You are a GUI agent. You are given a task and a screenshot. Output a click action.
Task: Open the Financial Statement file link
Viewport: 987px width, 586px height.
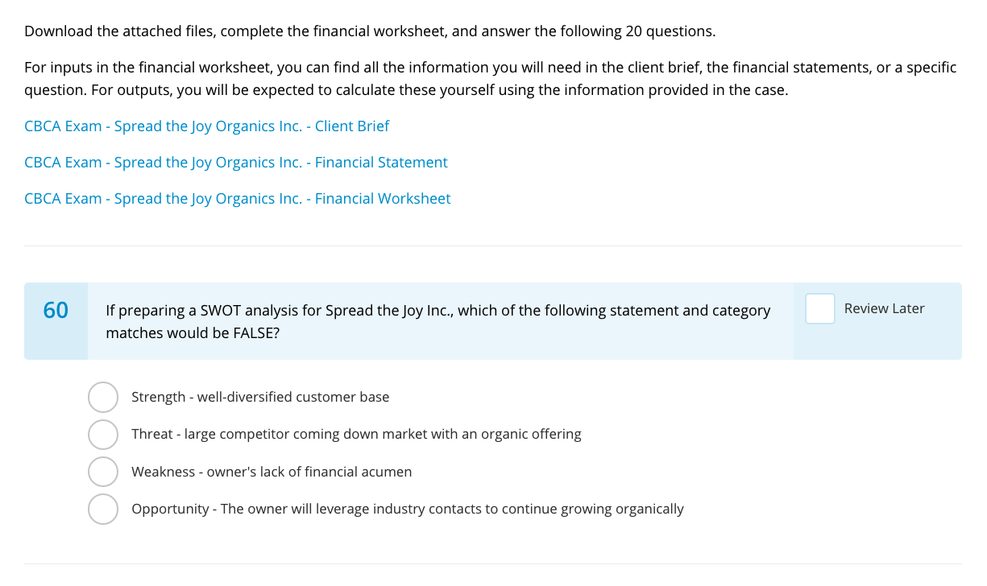pos(235,163)
